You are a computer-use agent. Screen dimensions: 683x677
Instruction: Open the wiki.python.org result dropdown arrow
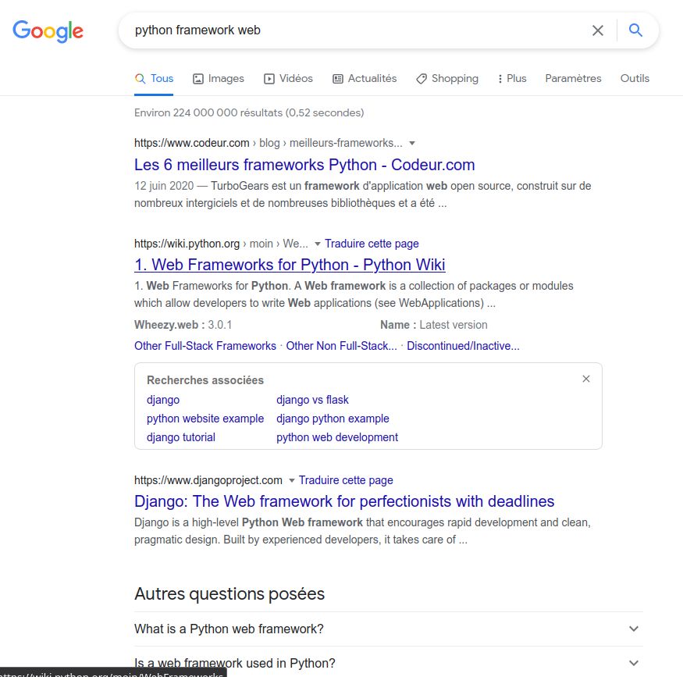tap(318, 244)
